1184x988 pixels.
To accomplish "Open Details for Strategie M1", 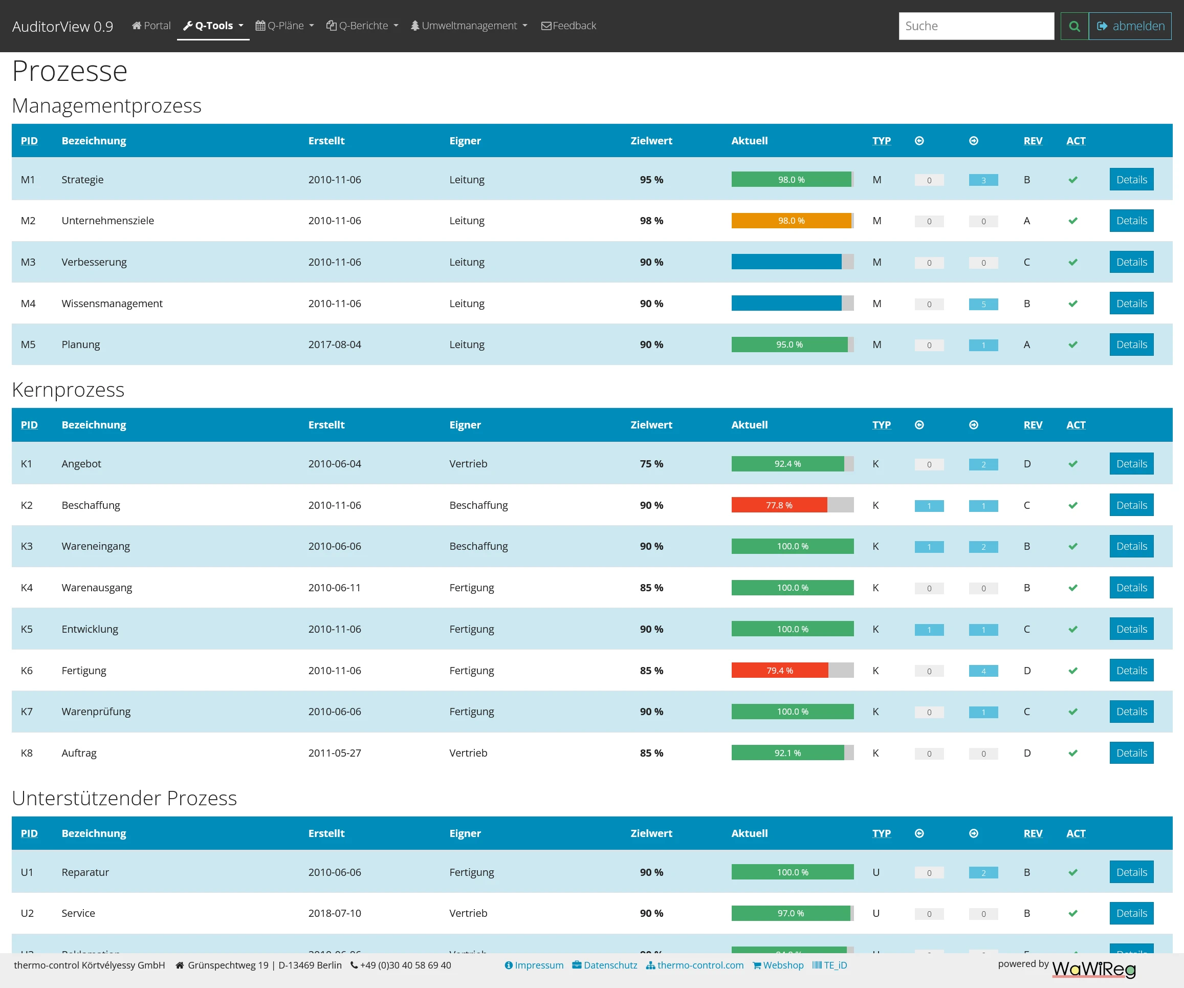I will (x=1131, y=179).
